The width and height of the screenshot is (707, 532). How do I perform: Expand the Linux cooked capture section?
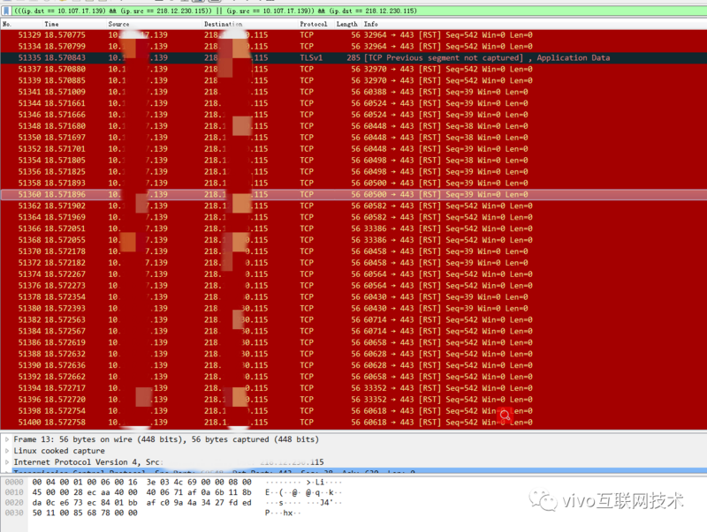point(7,450)
